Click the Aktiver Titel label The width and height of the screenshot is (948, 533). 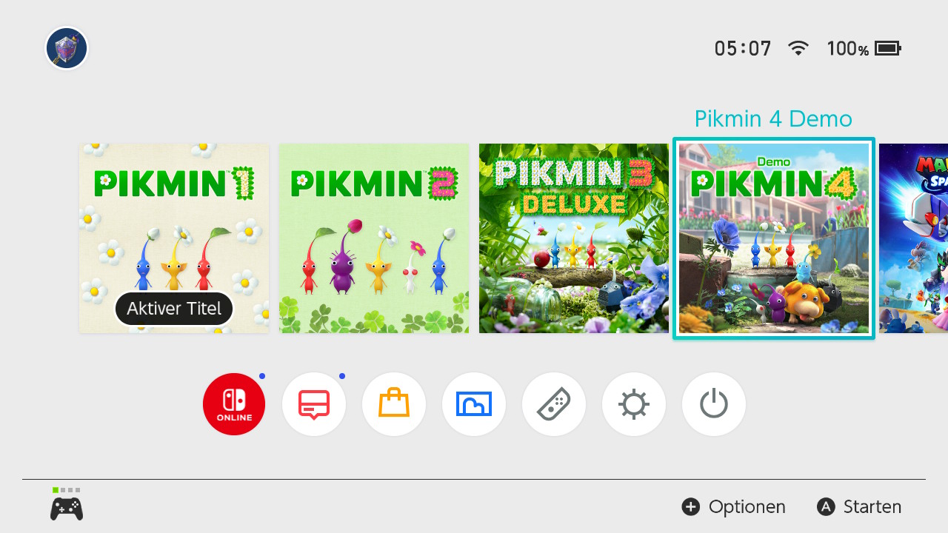coord(174,309)
